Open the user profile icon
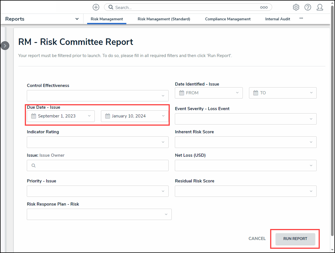This screenshot has height=253, width=335. (x=320, y=7)
